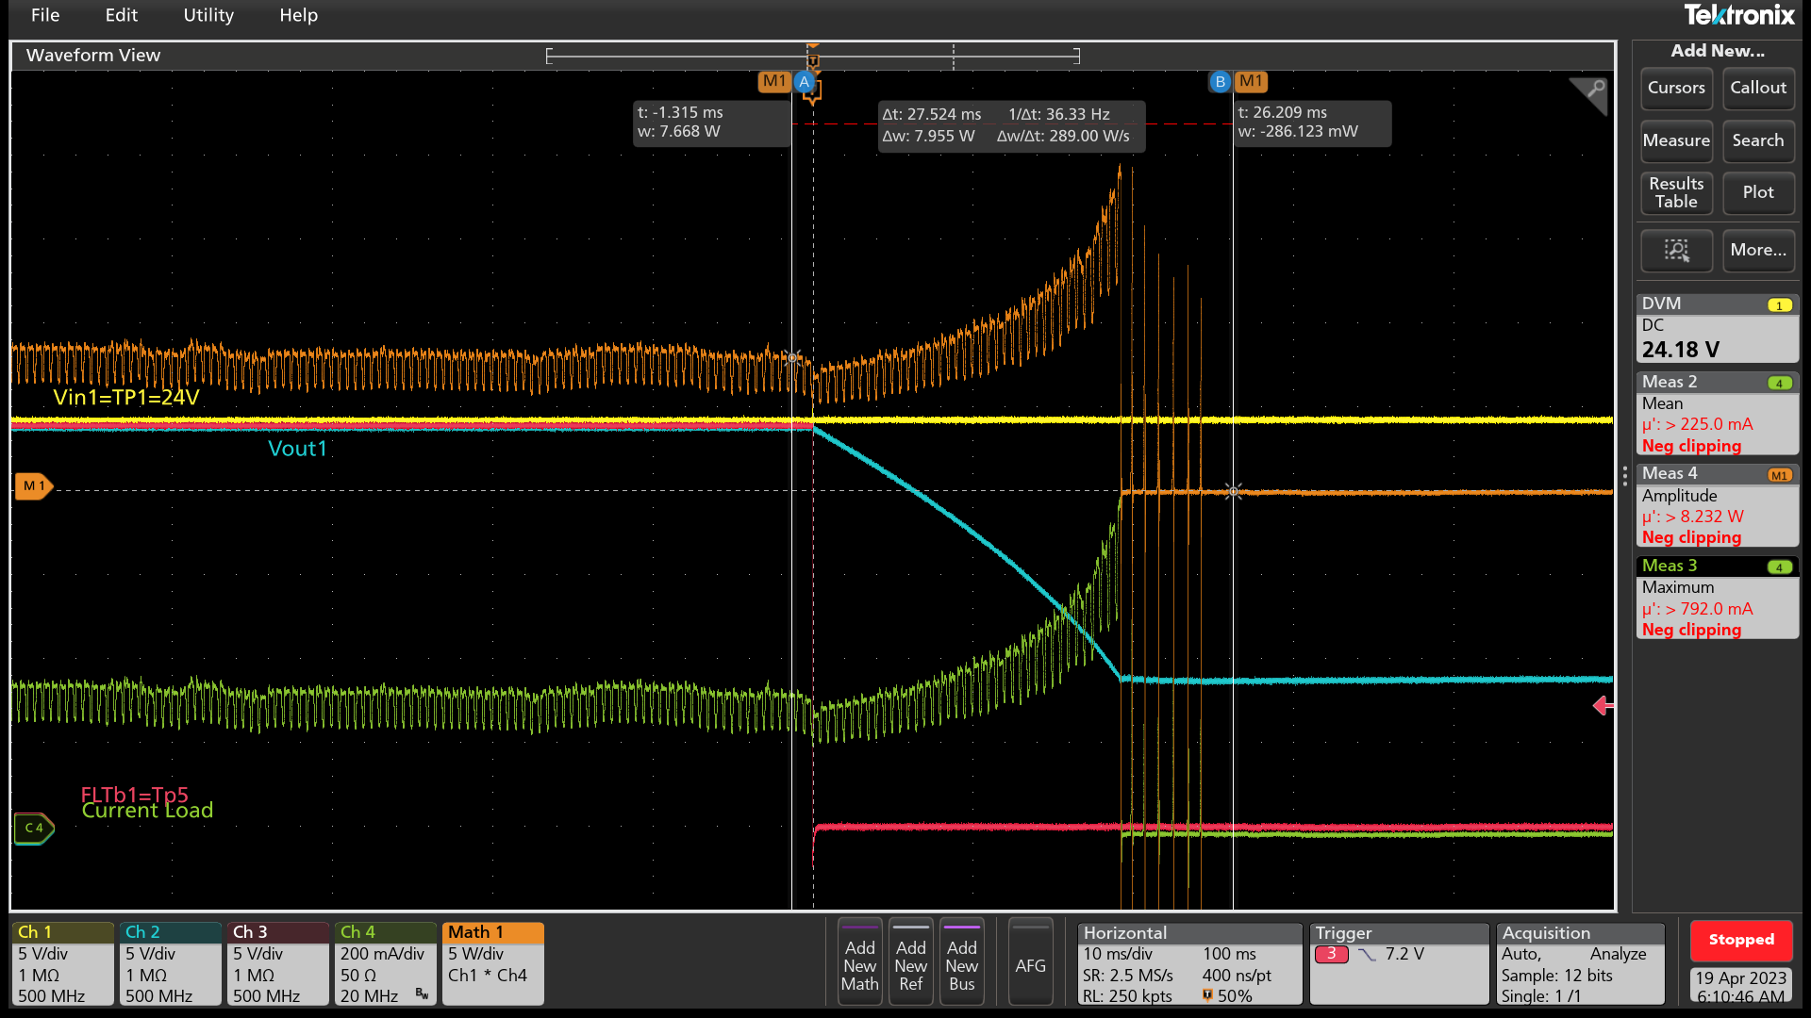Select cursor A handle

(x=805, y=82)
